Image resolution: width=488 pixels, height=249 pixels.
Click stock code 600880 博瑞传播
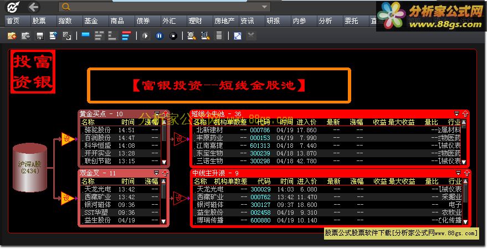(x=260, y=220)
